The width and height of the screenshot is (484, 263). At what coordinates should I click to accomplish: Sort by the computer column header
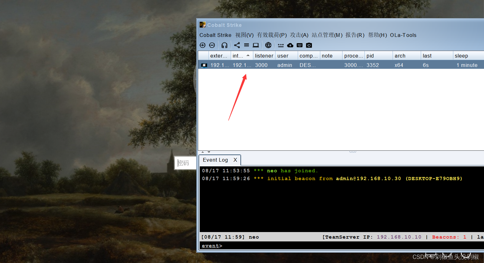pos(309,56)
